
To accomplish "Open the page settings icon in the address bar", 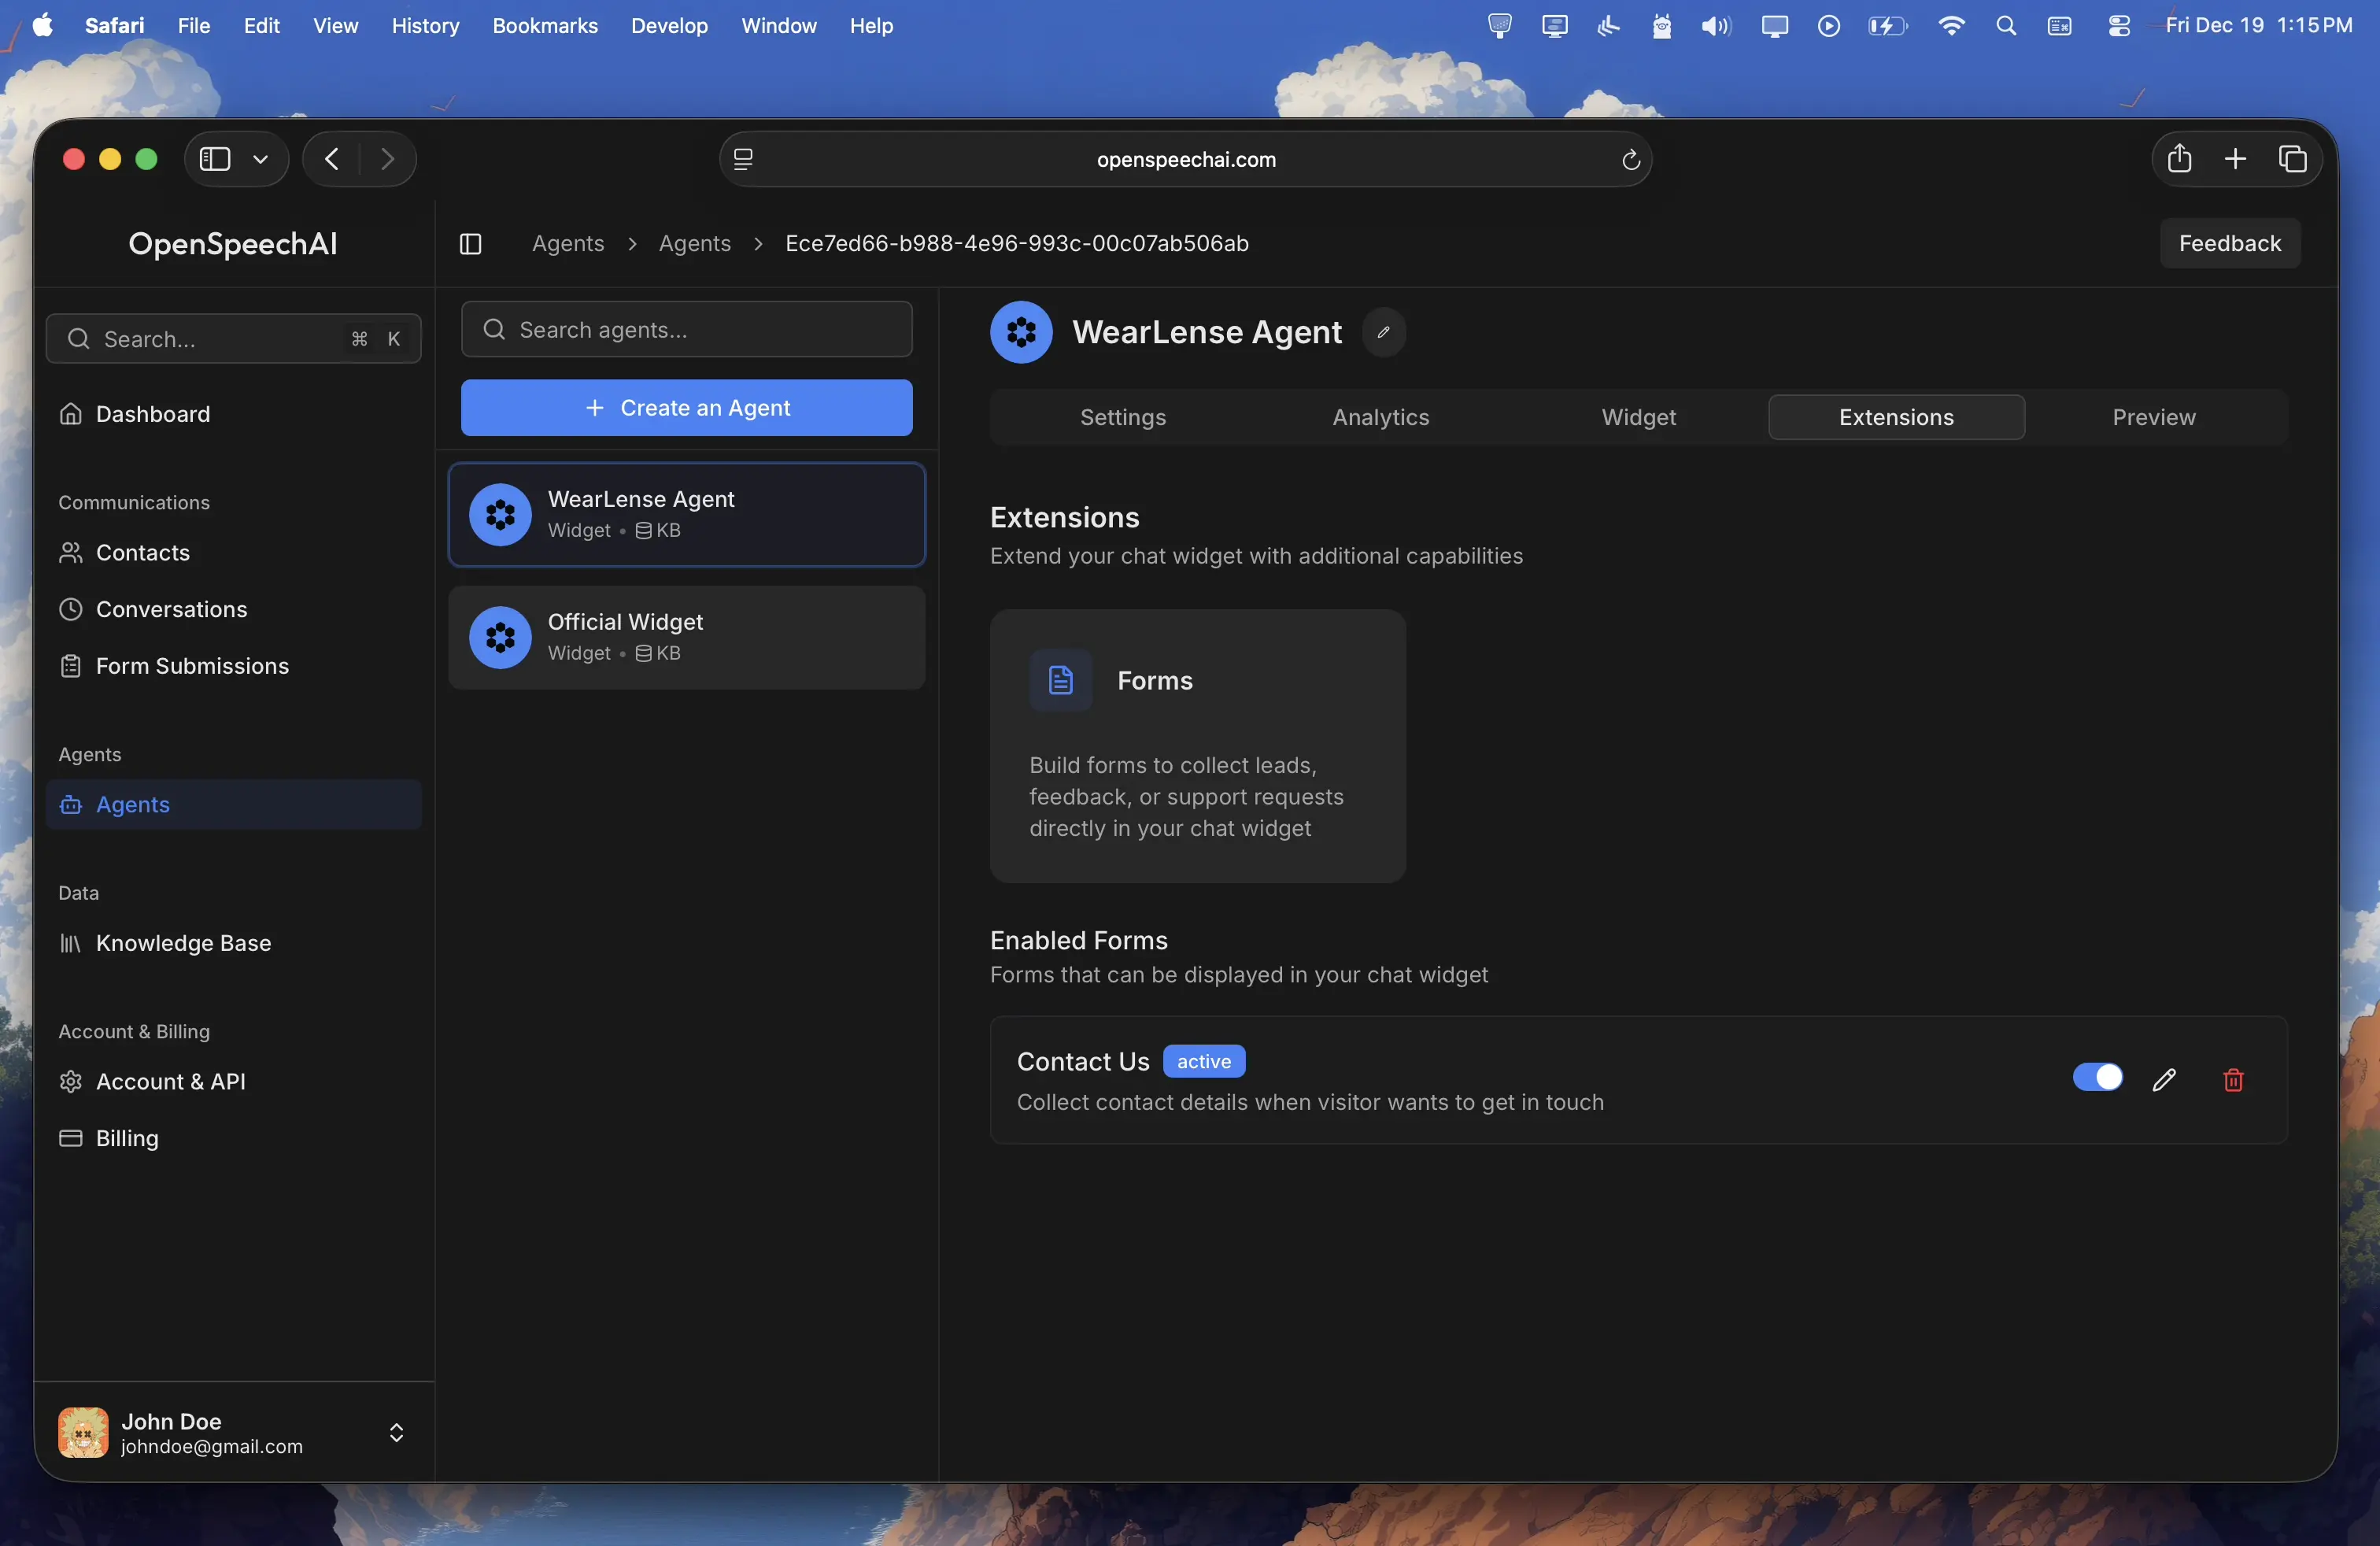I will (x=743, y=159).
